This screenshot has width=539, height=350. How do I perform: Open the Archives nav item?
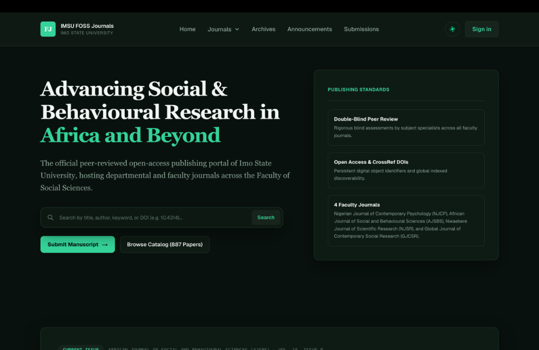(263, 29)
